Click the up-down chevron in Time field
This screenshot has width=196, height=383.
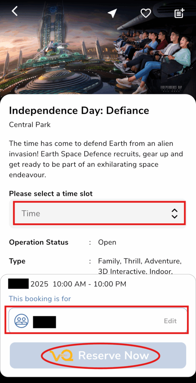(x=174, y=214)
